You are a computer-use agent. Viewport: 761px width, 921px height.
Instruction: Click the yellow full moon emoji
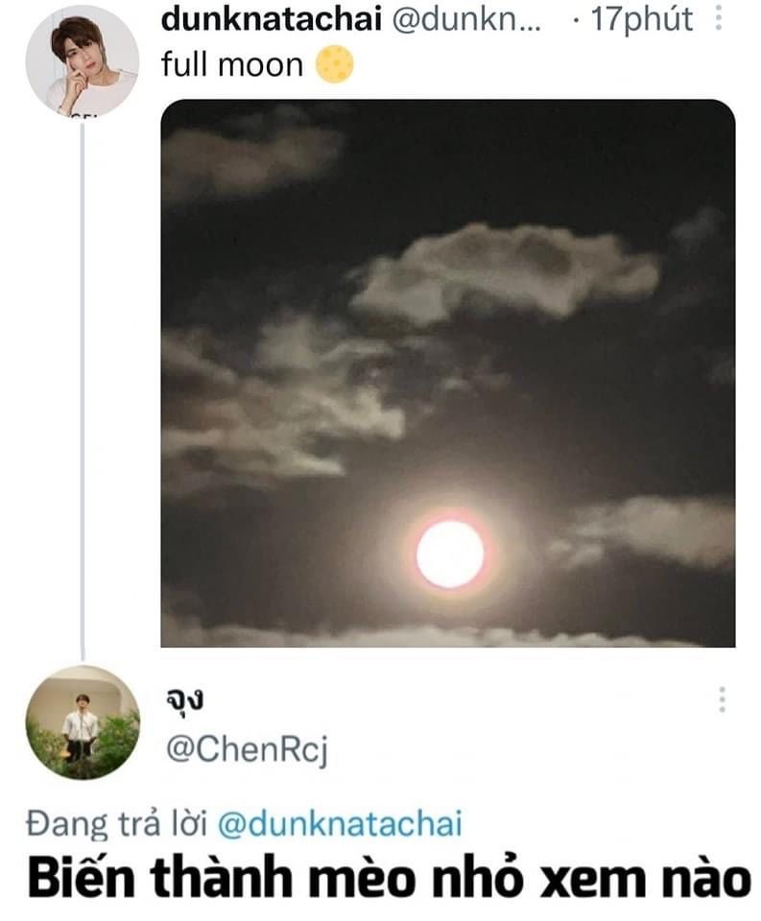[x=334, y=64]
